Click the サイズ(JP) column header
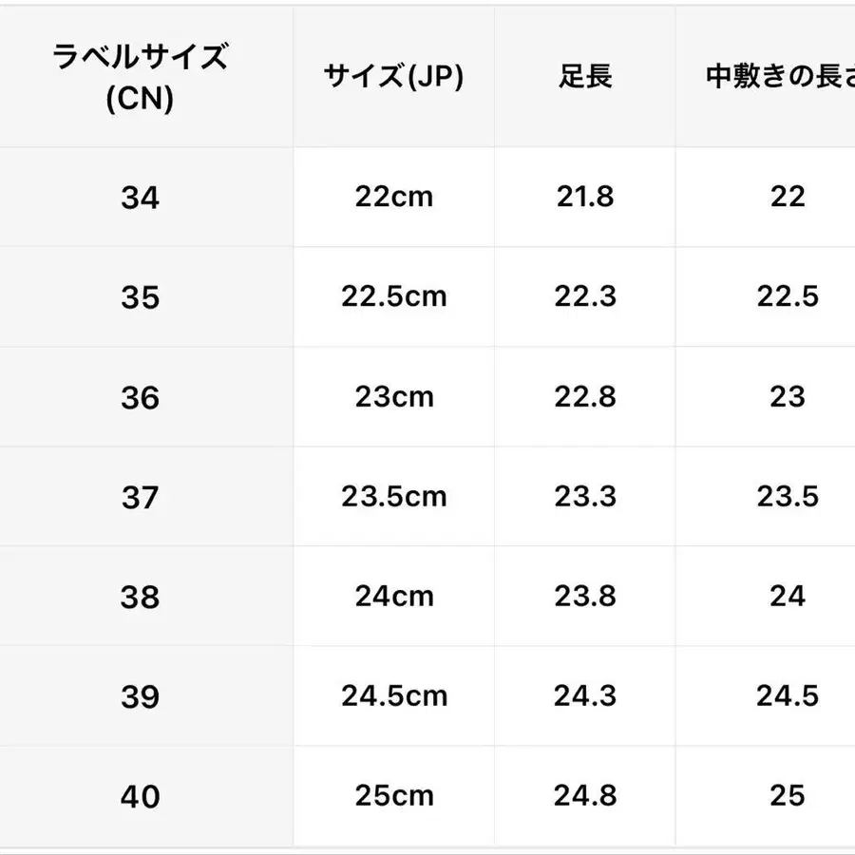The image size is (855, 855). point(393,78)
